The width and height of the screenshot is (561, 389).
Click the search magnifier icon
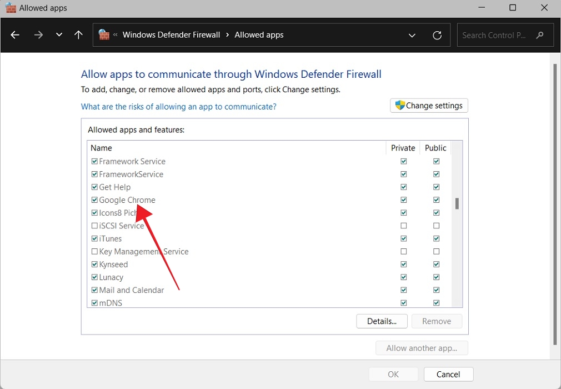coord(539,34)
